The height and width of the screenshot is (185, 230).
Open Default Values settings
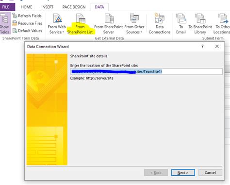[x=27, y=31]
